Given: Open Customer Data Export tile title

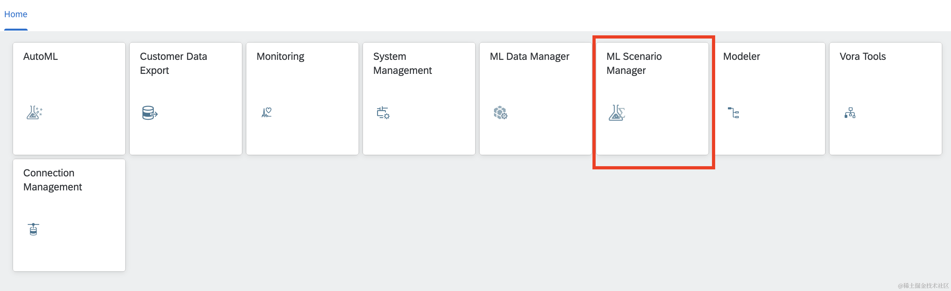Looking at the screenshot, I should [x=173, y=63].
